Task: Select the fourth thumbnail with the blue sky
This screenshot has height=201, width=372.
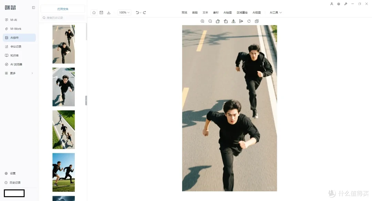Action: (x=64, y=172)
